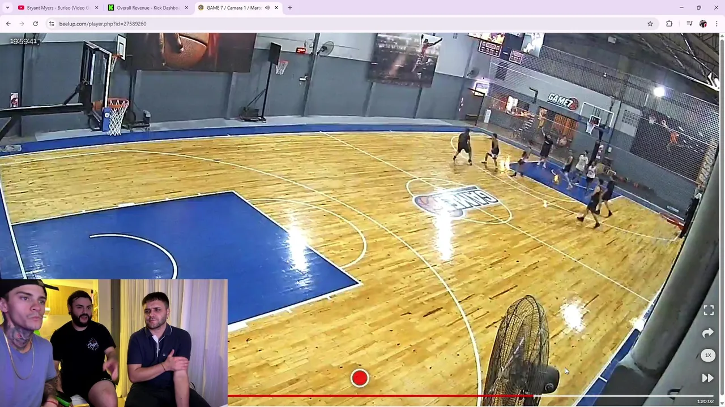Minimize the browser window
The height and width of the screenshot is (407, 725).
pyautogui.click(x=681, y=7)
